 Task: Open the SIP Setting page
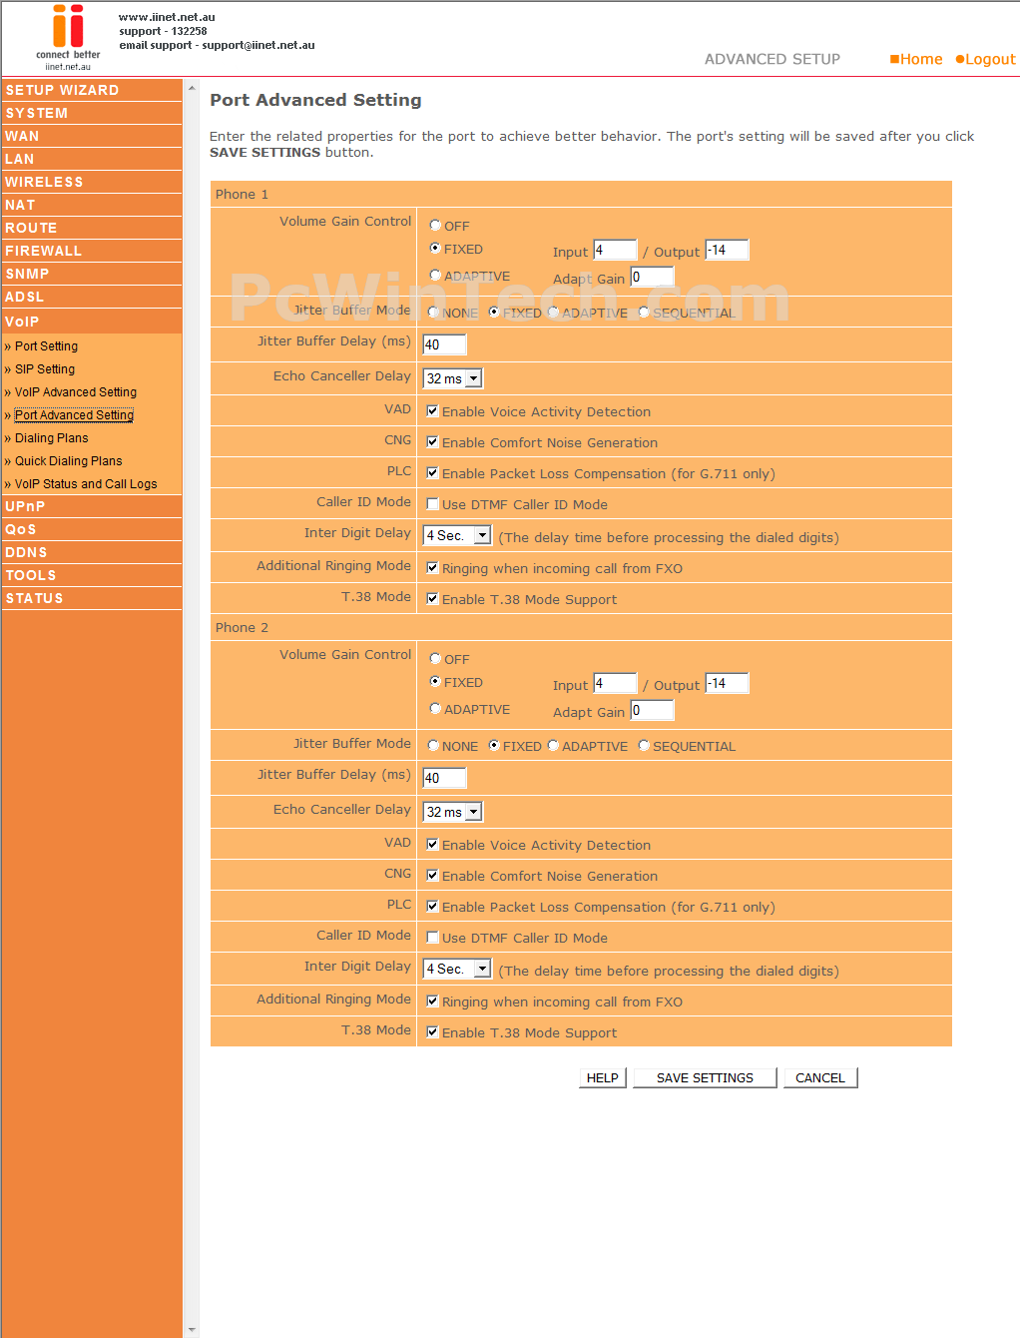click(45, 369)
